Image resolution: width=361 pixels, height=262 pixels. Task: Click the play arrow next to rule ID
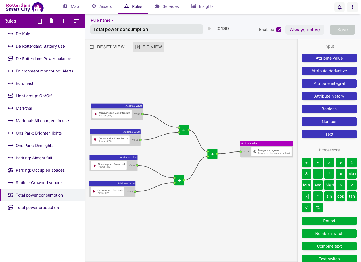coord(209,28)
